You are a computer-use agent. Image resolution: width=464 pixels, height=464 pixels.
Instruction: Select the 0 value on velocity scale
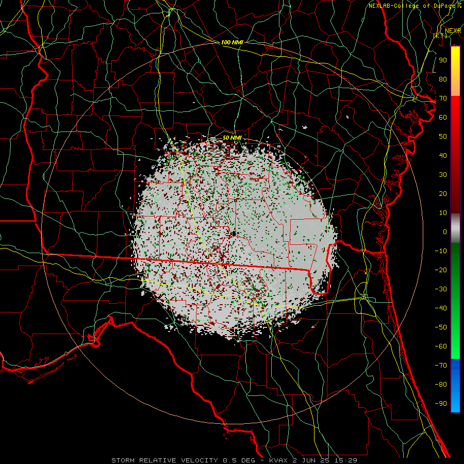point(445,232)
